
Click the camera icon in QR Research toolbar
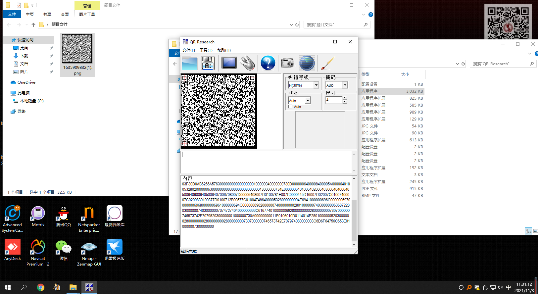[287, 63]
